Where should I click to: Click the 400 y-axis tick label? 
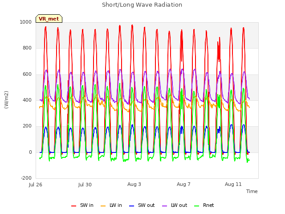[27, 100]
